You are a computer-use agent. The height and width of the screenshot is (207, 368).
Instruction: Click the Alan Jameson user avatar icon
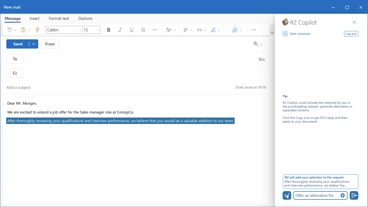[x=285, y=34]
